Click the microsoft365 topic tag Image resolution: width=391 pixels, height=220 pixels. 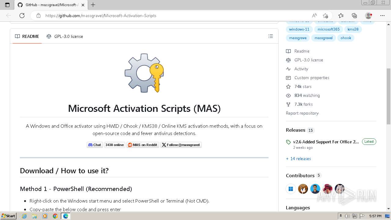[x=328, y=29]
